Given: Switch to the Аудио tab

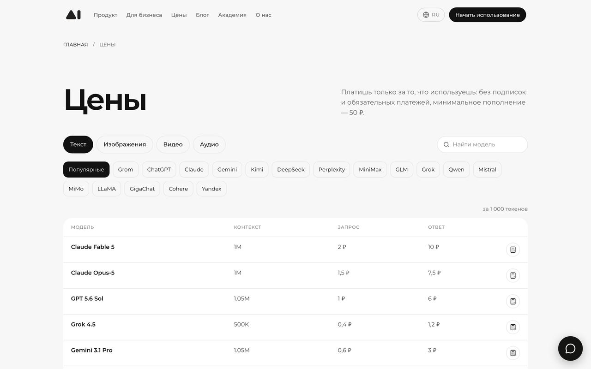Looking at the screenshot, I should pyautogui.click(x=209, y=144).
